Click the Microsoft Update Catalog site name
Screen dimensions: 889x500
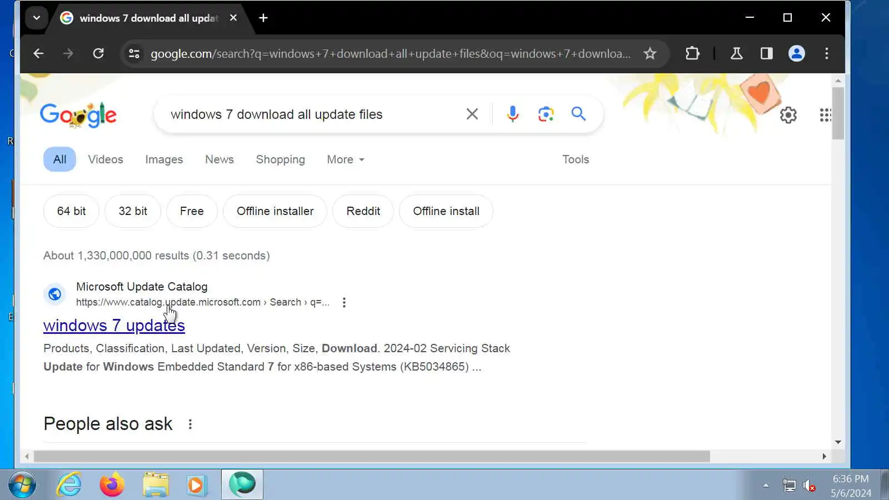[x=142, y=287]
